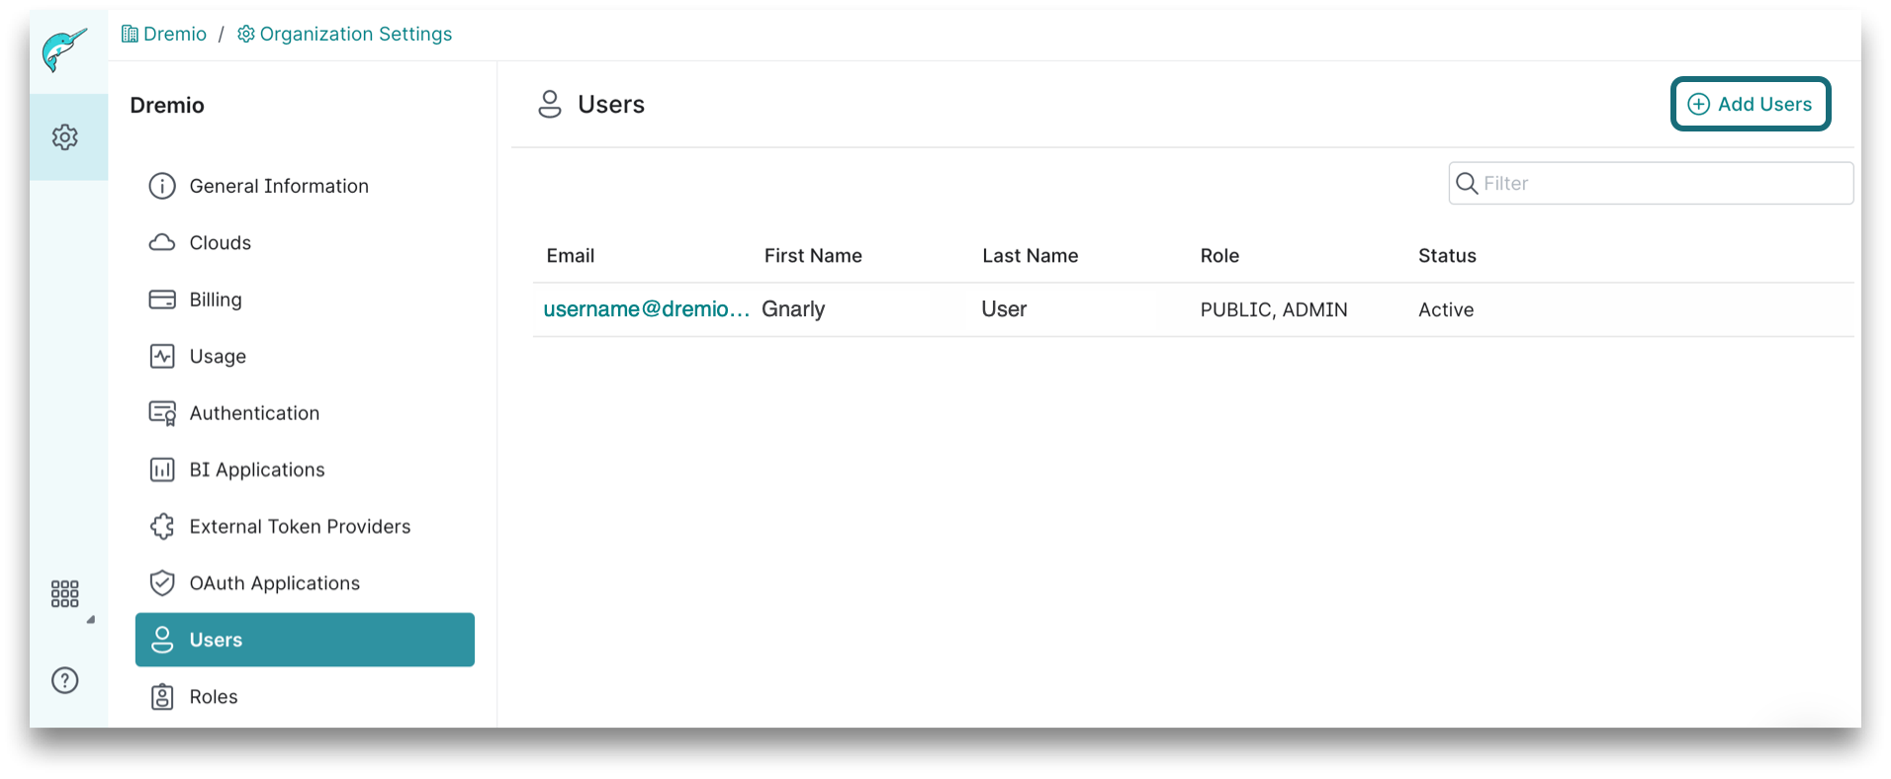The image size is (1891, 779).
Task: Click the Last Name column header
Action: 1030,256
